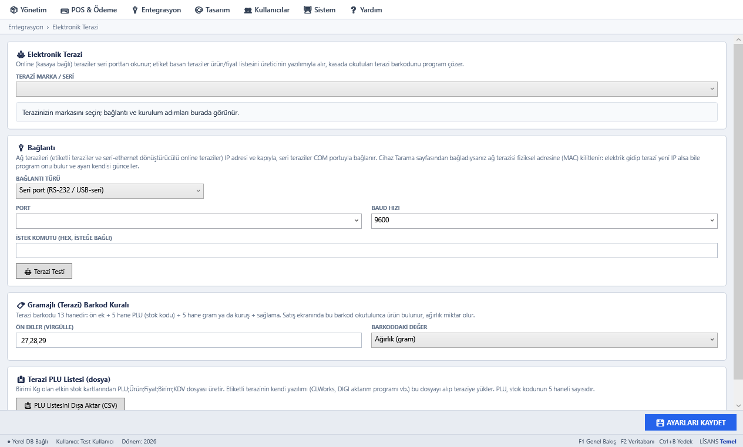Expand the Port dropdown
The image size is (743, 447).
(189, 221)
